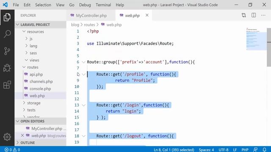Select web.php in the routes folder
This screenshot has height=152, width=271.
(x=37, y=96)
